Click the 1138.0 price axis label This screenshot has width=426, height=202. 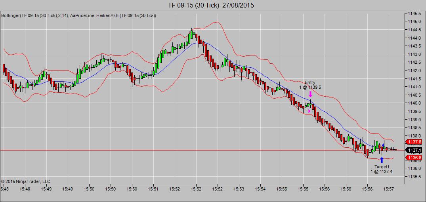pos(415,135)
